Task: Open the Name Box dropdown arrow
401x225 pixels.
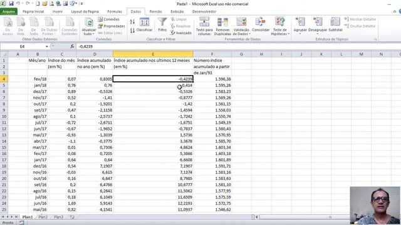Action: point(47,46)
